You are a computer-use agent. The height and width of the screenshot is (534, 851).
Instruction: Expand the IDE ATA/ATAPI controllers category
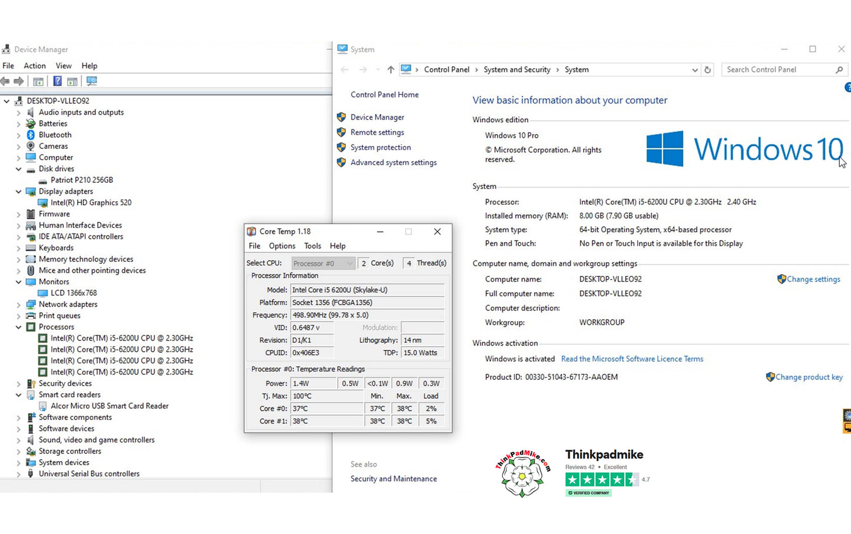pos(18,236)
